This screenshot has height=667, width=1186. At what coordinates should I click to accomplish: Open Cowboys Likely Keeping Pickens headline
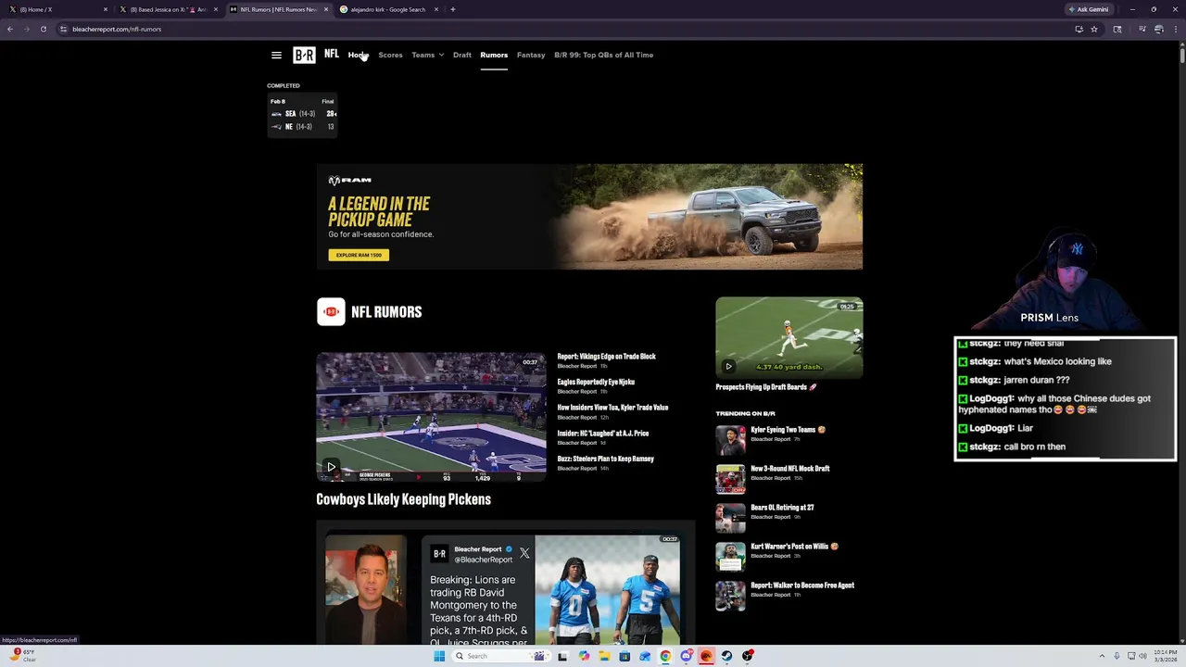[403, 499]
